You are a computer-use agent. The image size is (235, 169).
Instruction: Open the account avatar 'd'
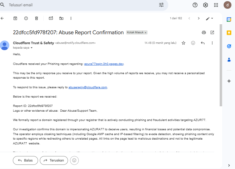228,5
